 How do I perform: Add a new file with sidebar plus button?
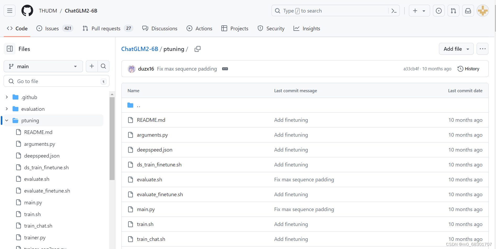pyautogui.click(x=92, y=66)
